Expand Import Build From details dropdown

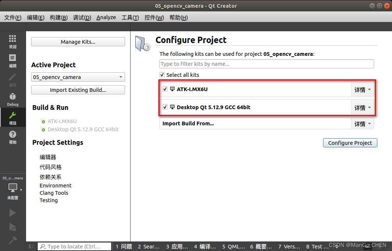(363, 124)
